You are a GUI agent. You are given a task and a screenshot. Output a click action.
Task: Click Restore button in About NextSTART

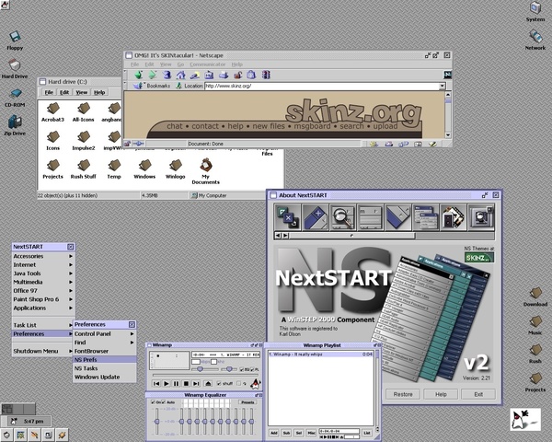coord(403,394)
